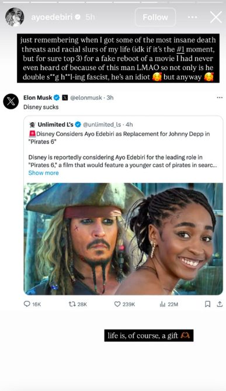
Task: Expand the quoted tweet with Show more
Action: (x=44, y=173)
